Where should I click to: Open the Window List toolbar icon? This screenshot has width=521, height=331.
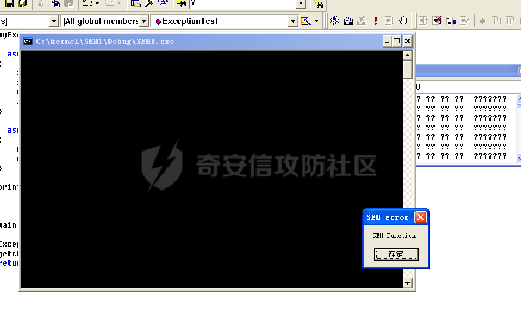pyautogui.click(x=162, y=4)
